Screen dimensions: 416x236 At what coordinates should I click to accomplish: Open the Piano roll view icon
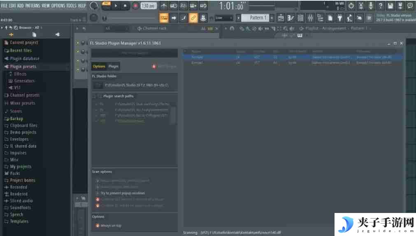[x=291, y=18]
